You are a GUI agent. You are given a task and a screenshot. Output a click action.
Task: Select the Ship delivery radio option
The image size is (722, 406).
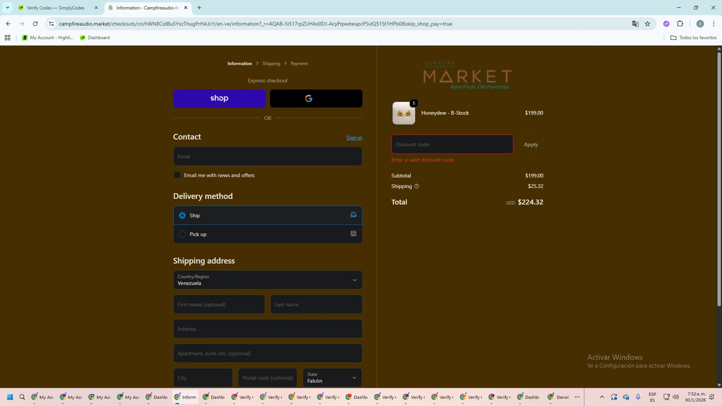tap(182, 216)
